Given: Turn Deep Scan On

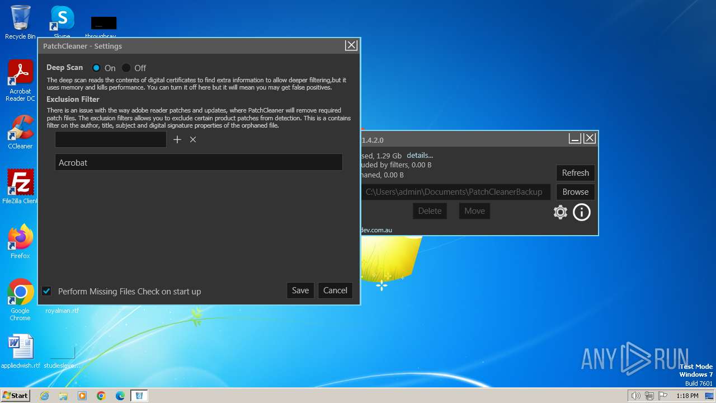Looking at the screenshot, I should point(96,68).
